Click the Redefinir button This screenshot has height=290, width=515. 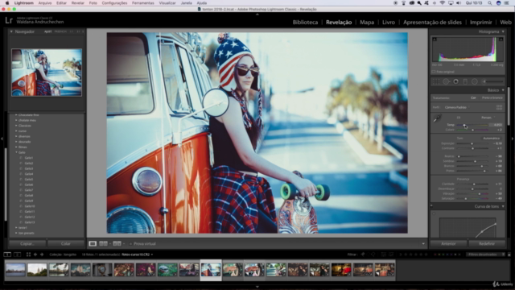coord(487,243)
